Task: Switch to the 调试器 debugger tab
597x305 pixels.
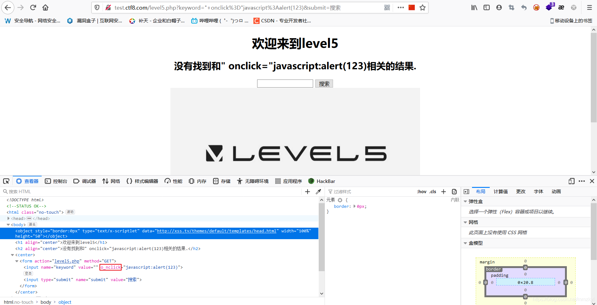Action: tap(85, 181)
